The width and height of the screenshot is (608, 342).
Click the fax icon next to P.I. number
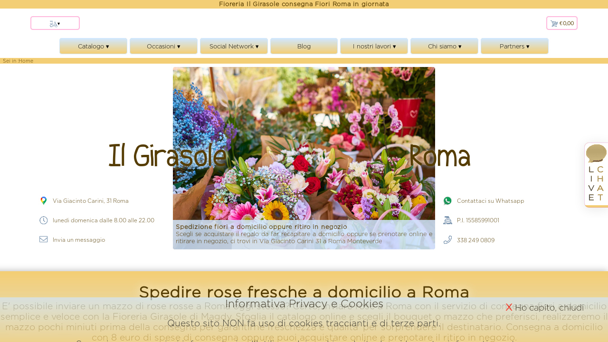point(447,220)
